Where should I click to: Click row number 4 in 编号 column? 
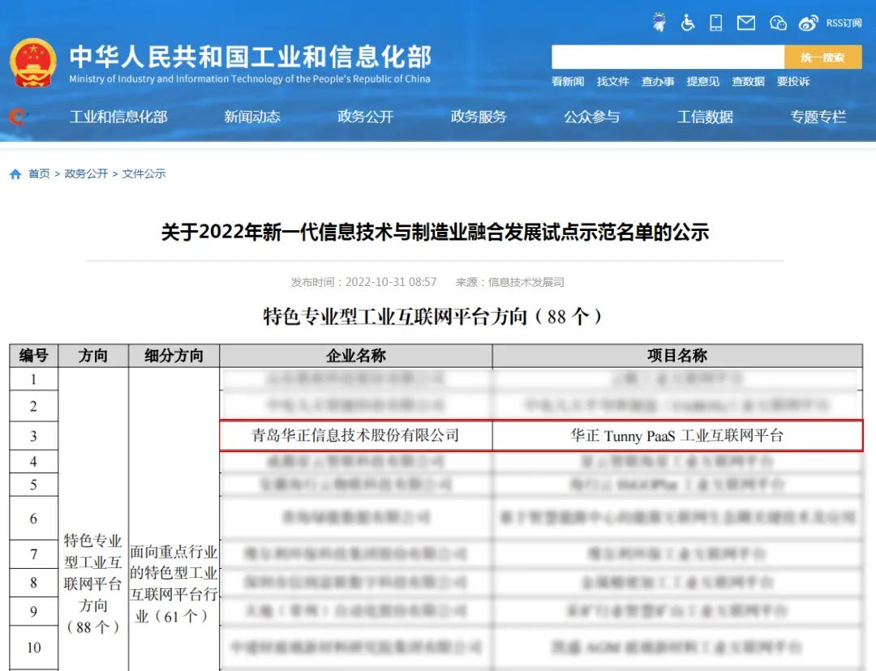click(x=33, y=462)
